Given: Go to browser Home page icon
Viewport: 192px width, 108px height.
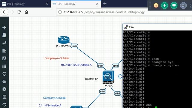Looking at the screenshot, I should (26, 12).
